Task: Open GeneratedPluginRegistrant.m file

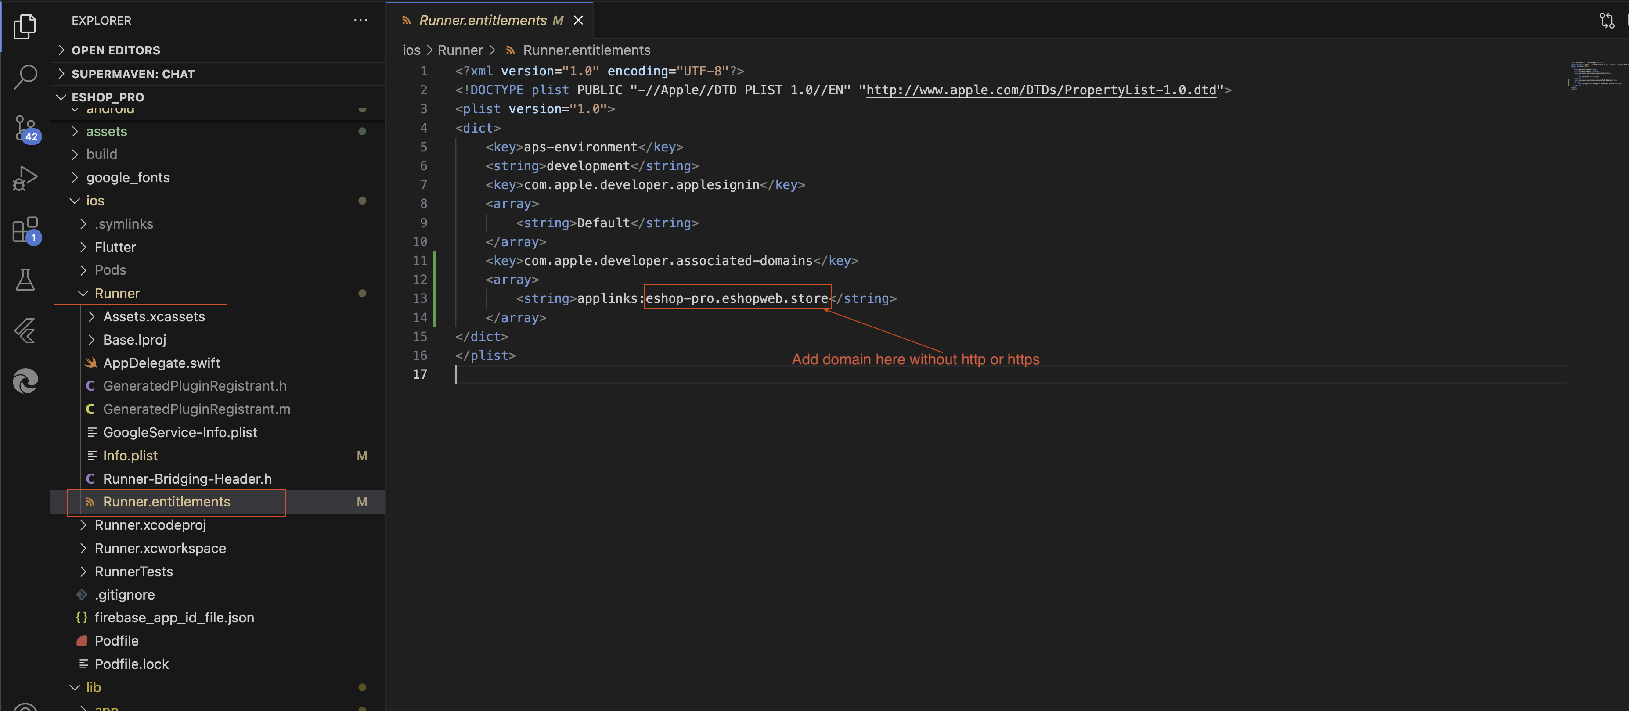Action: pos(217,409)
